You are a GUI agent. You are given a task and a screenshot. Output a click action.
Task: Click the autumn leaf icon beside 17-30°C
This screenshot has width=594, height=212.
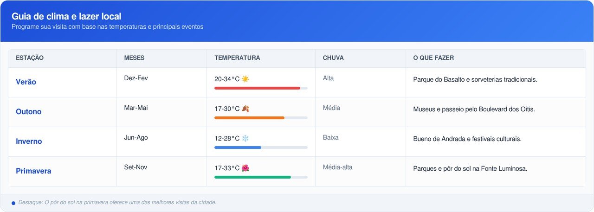[x=245, y=109]
